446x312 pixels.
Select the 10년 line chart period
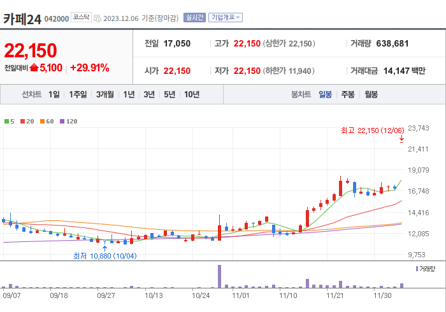pyautogui.click(x=192, y=94)
